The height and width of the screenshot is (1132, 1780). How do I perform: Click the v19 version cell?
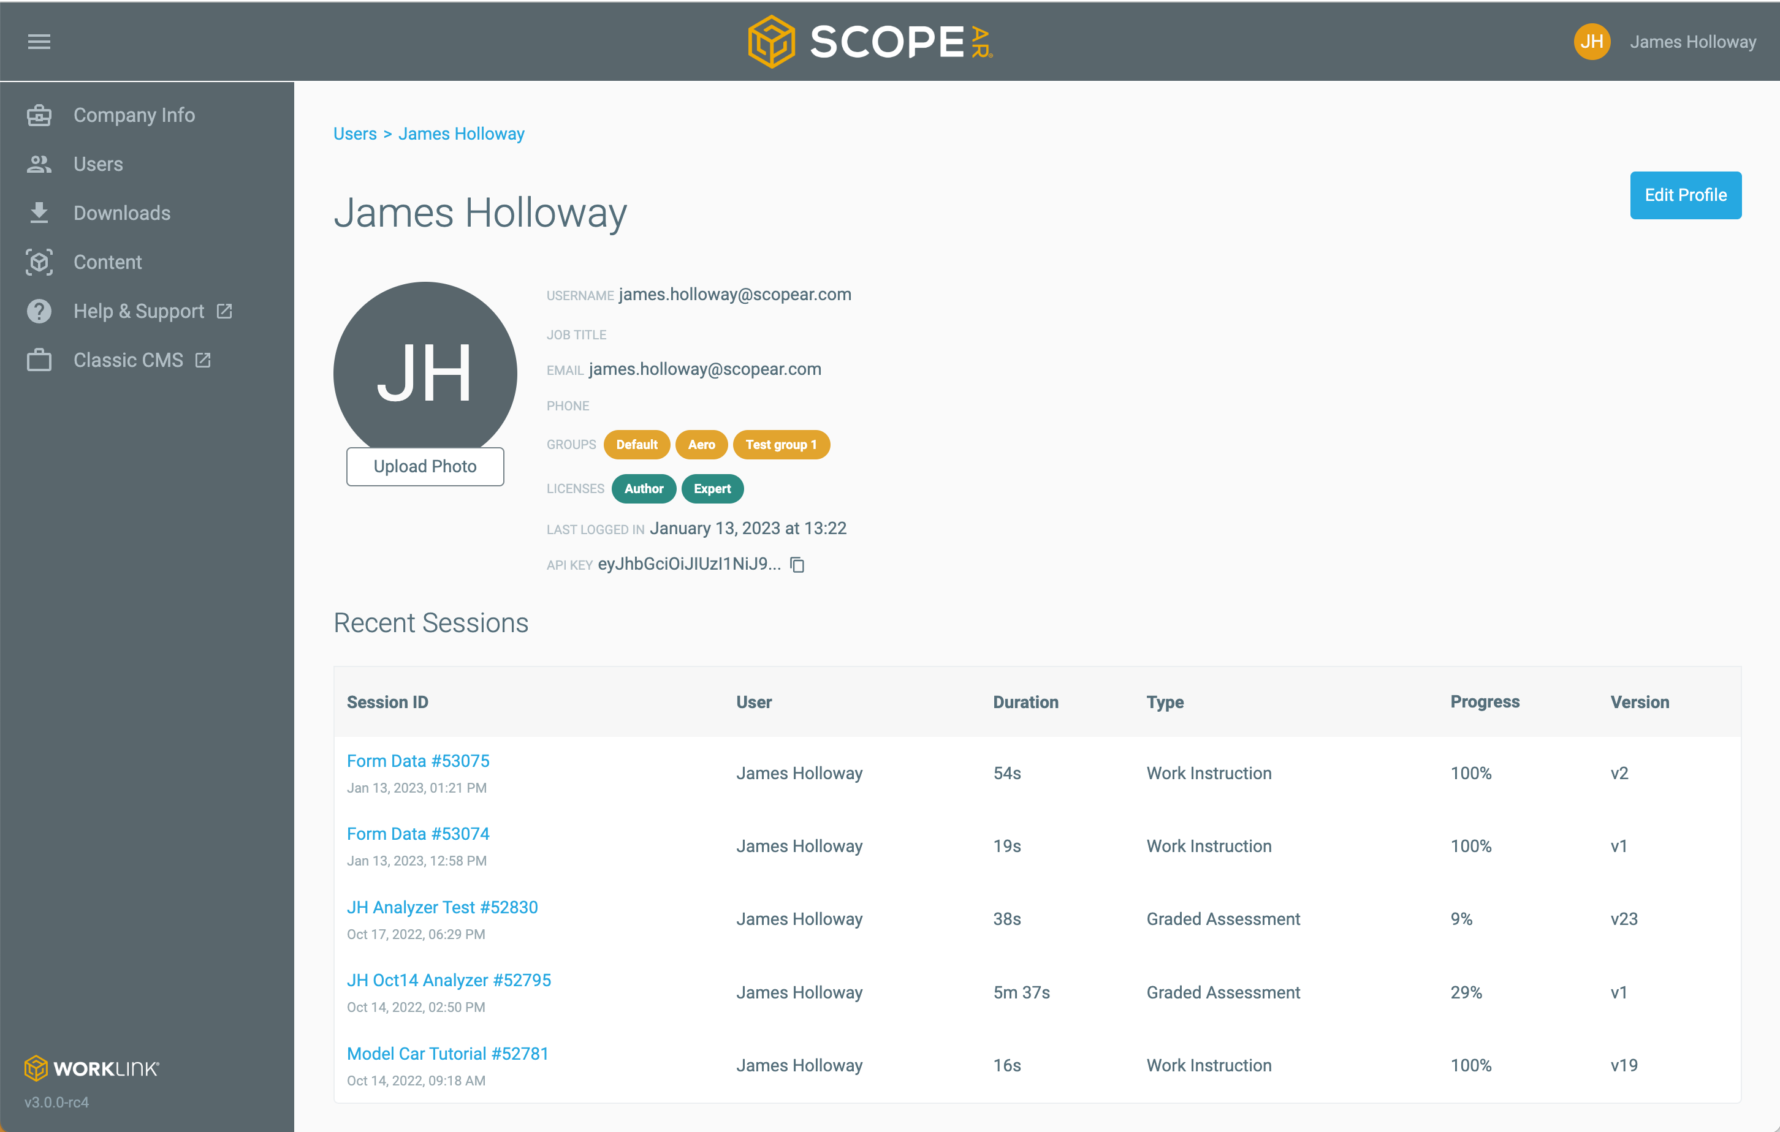pyautogui.click(x=1624, y=1065)
